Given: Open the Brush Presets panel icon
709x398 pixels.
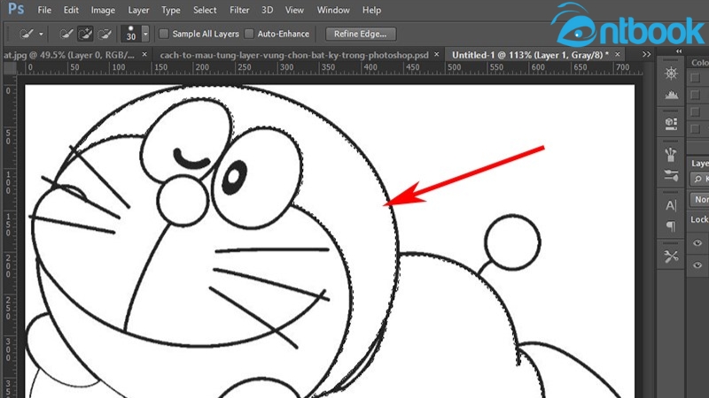Looking at the screenshot, I should pyautogui.click(x=671, y=154).
